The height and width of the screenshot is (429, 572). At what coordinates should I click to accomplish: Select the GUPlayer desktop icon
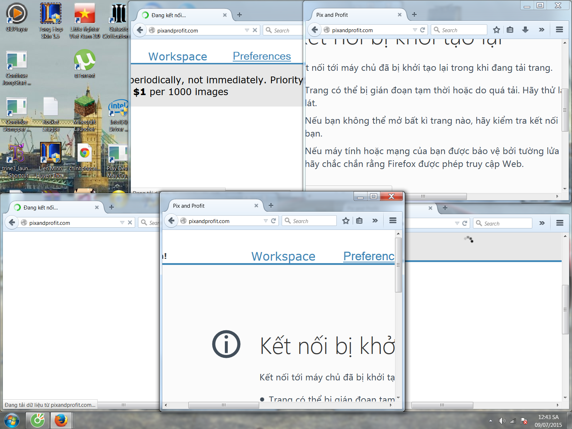17,17
